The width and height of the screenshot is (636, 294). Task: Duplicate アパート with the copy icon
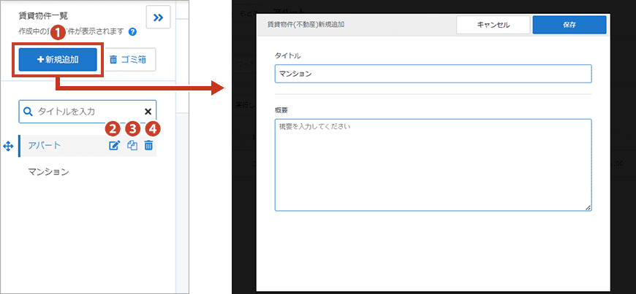132,146
